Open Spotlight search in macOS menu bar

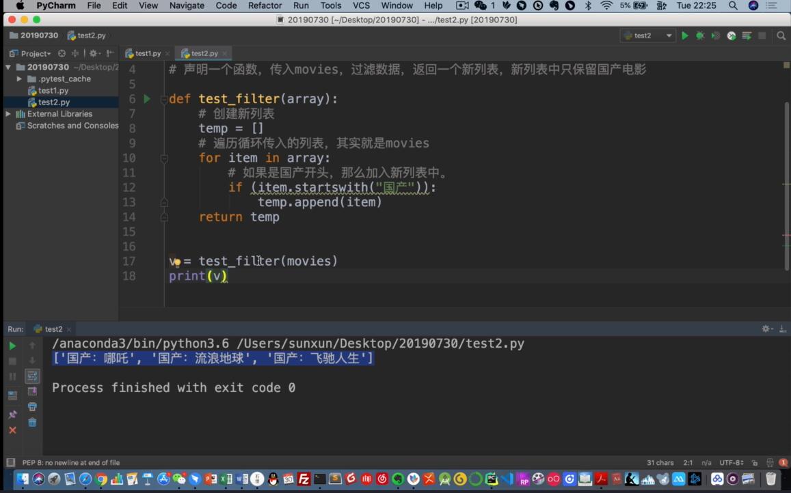733,5
